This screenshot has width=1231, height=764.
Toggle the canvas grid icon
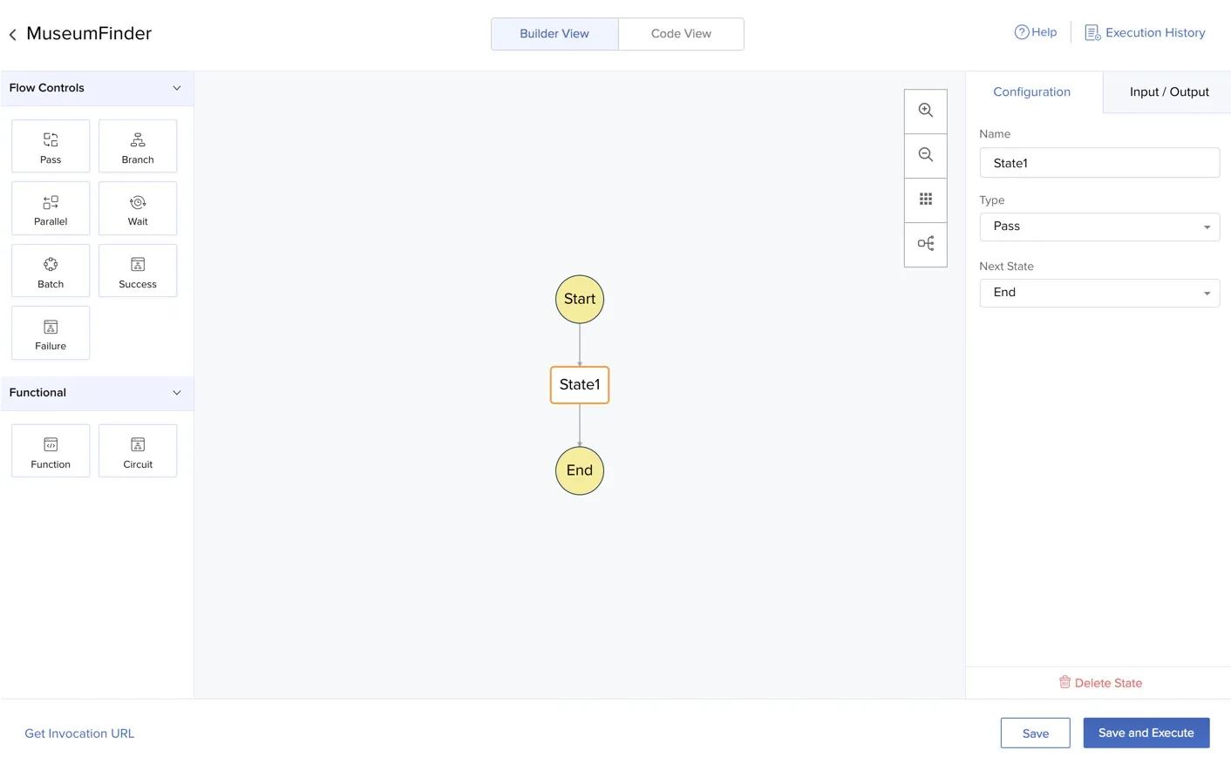pyautogui.click(x=925, y=199)
